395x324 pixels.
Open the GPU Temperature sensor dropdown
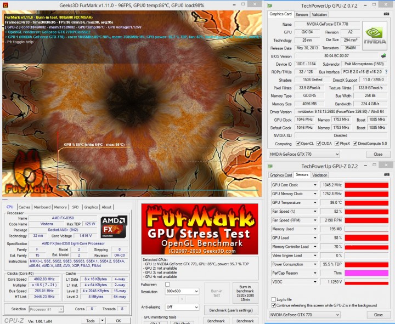point(315,203)
